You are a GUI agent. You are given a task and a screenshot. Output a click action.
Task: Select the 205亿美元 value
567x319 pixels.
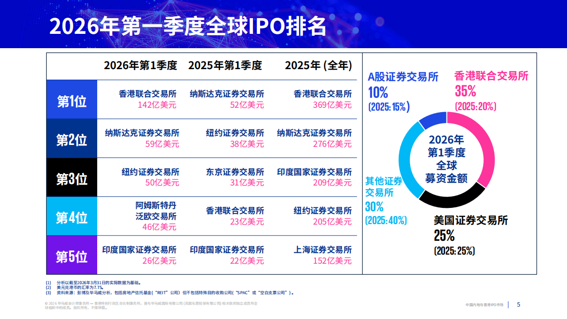332,222
